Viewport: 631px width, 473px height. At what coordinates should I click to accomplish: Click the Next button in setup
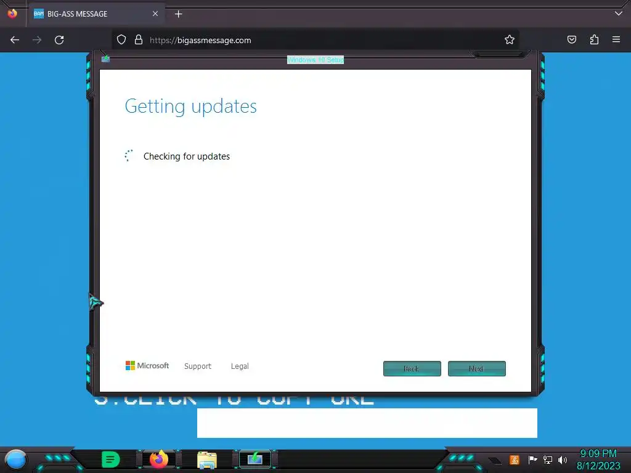pos(477,368)
